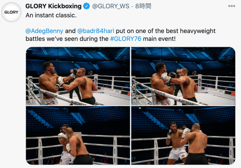Screen dimensions: 241x168
Task: Click the word 'and' between the mentions
Action: point(70,31)
